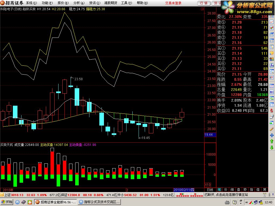This screenshot has width=275, height=206.
Task: Open the 功能(F) menu
Action: pyautogui.click(x=47, y=3)
